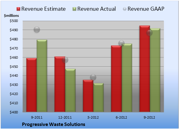The image size is (179, 129).
Task: Select the red estimate bar for 9-2011
Action: click(32, 85)
